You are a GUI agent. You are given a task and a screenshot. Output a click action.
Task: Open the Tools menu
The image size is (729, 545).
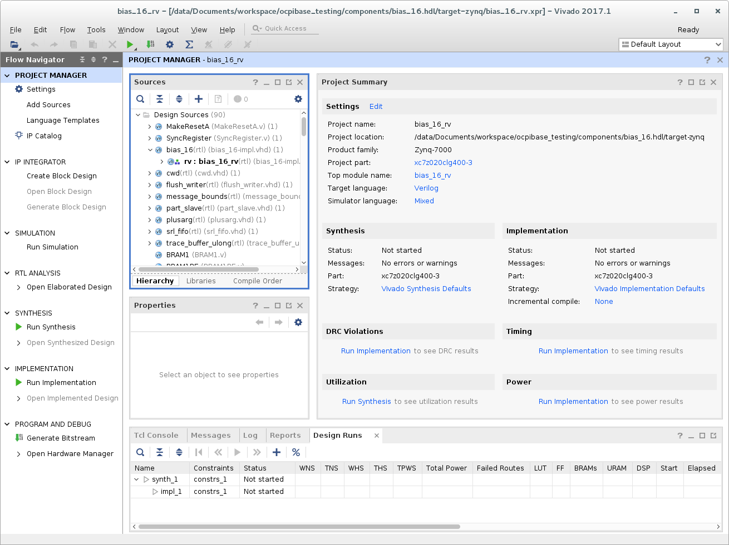(x=96, y=30)
